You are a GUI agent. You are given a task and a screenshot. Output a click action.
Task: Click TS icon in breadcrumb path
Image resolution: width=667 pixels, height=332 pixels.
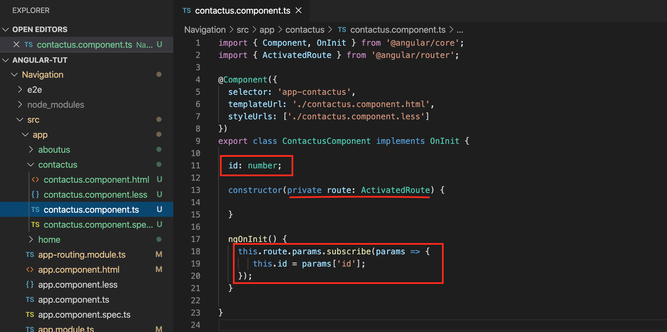pos(342,30)
